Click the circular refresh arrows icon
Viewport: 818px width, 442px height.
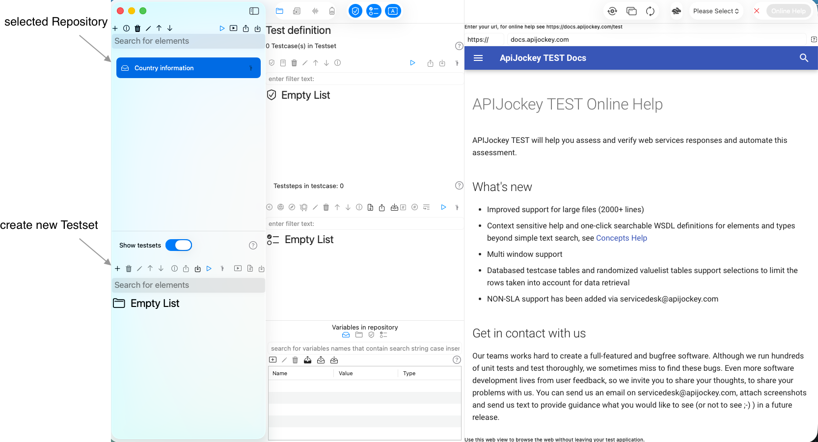(x=650, y=11)
